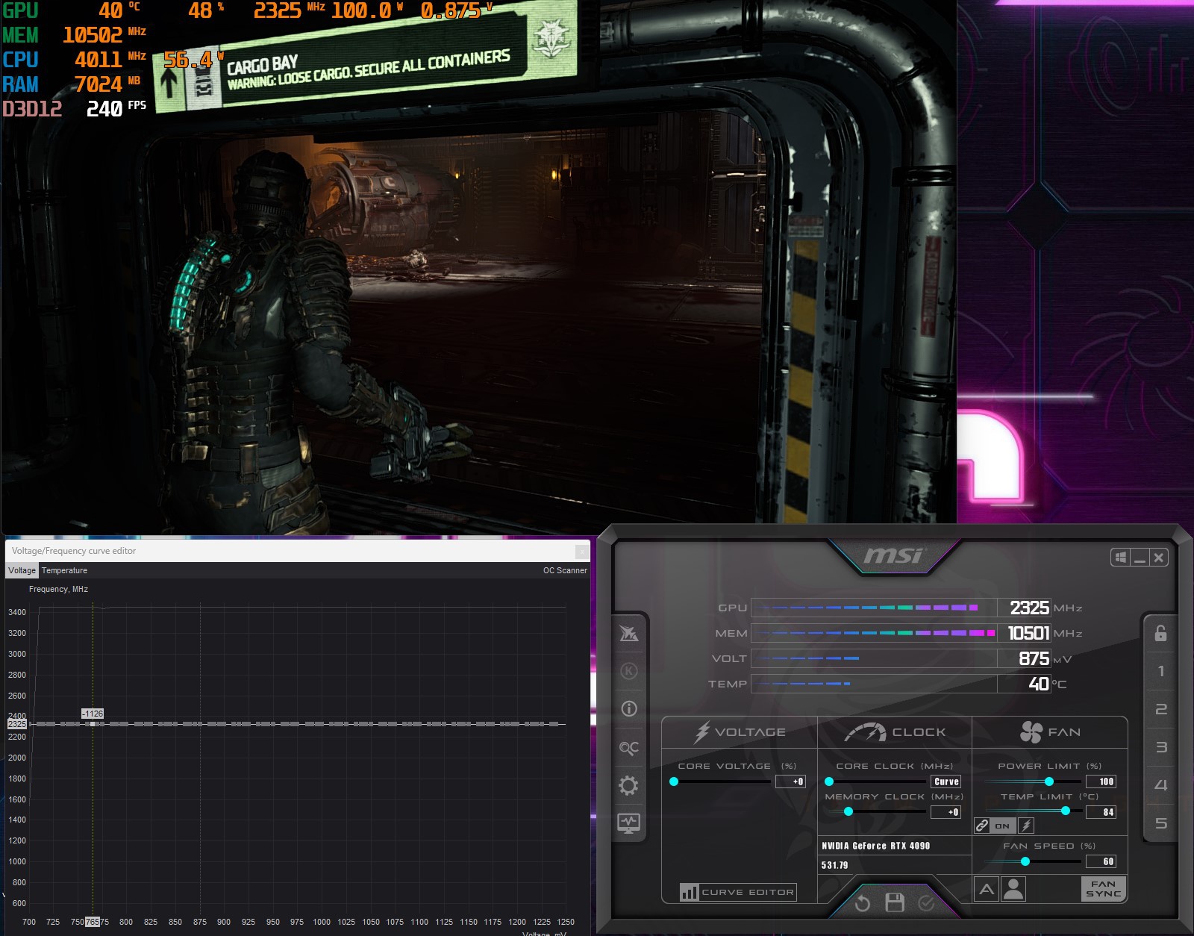The height and width of the screenshot is (936, 1194).
Task: Toggle automatic fan speed A button
Action: point(987,889)
